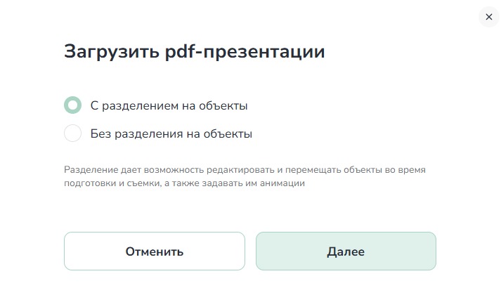This screenshot has width=501, height=295.
Task: Close the dialog with the X icon
Action: point(489,17)
